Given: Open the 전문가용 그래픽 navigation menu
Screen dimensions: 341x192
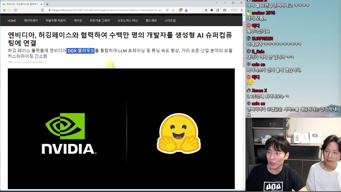Looking at the screenshot, I should [x=100, y=21].
